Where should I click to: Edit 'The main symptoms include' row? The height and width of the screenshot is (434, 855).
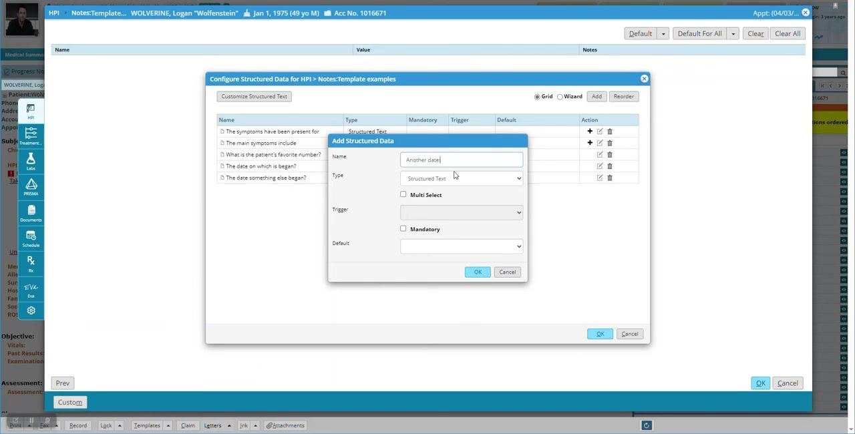click(x=600, y=143)
